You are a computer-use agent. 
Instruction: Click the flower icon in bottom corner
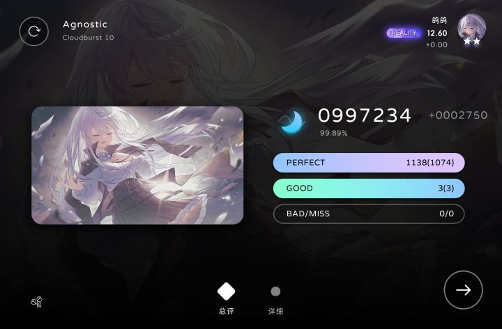point(37,302)
